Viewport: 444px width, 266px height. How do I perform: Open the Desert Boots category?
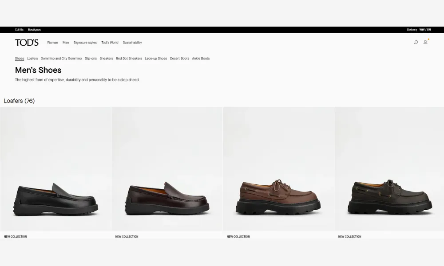point(179,59)
